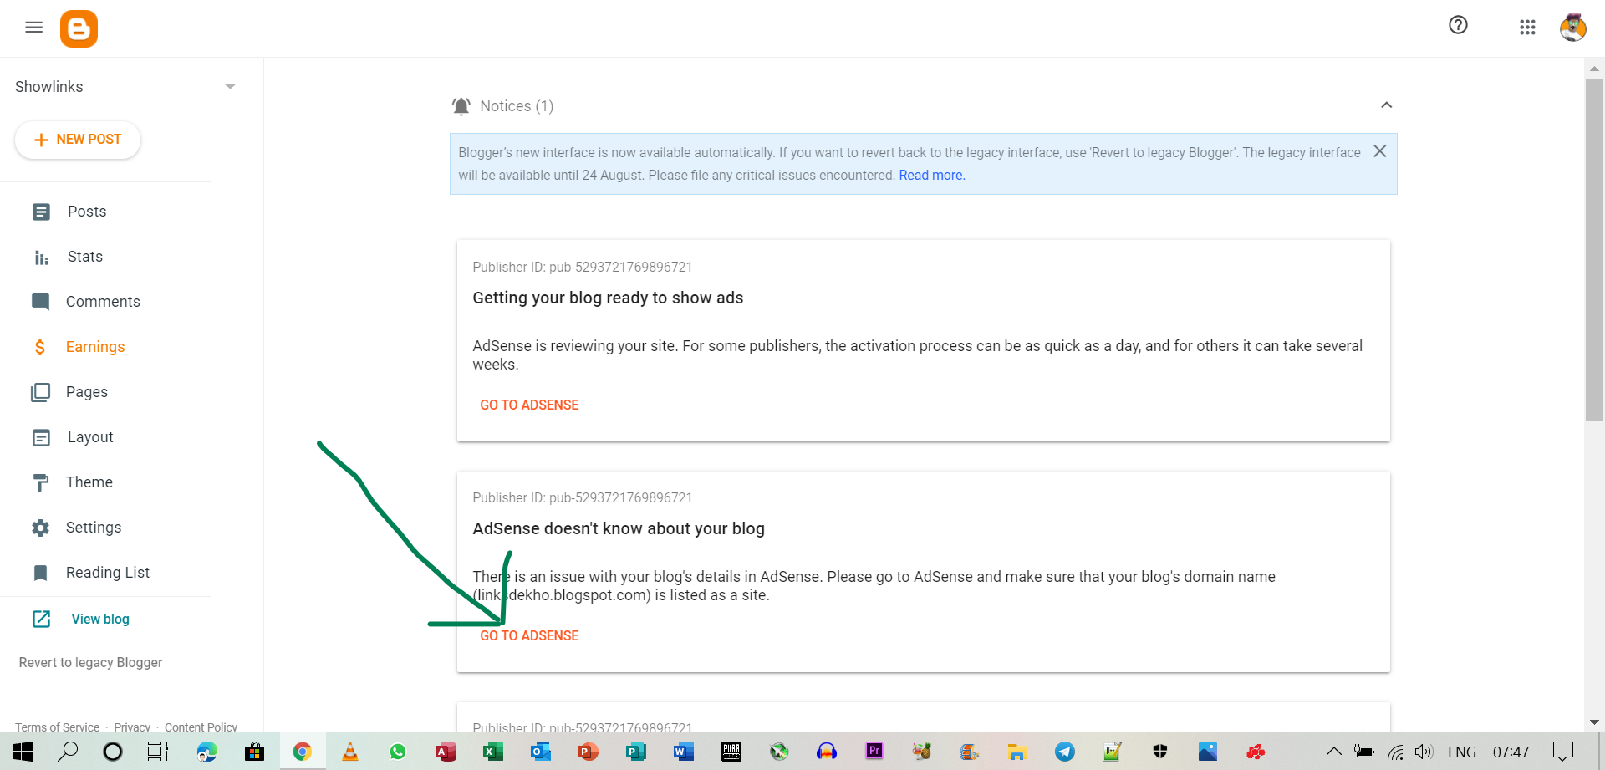Open the Layout section

tap(90, 437)
